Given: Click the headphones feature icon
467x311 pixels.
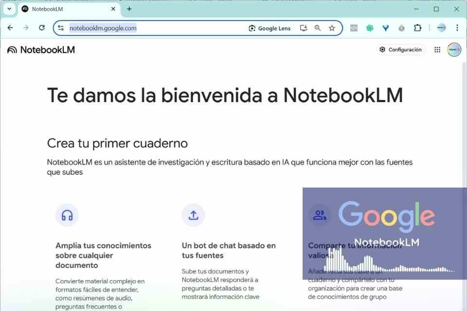Looking at the screenshot, I should tap(67, 215).
